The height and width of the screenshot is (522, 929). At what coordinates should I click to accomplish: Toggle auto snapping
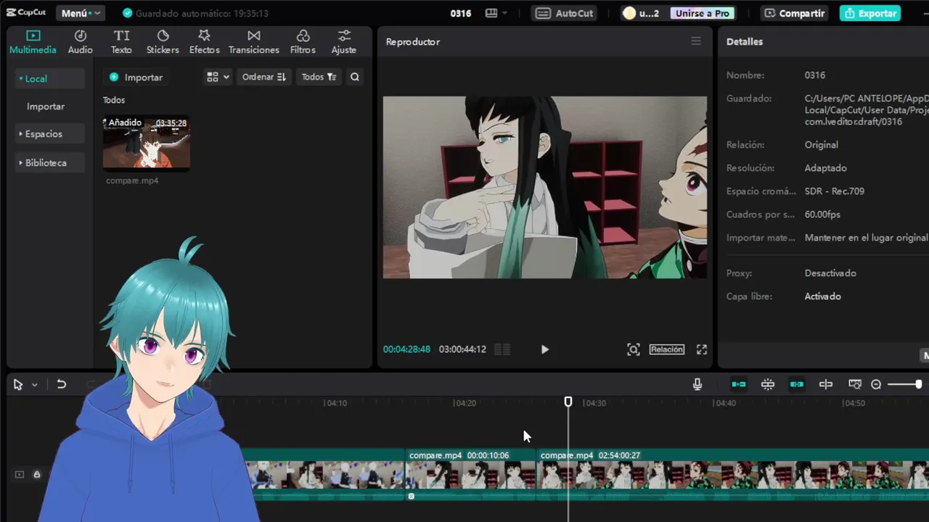click(768, 384)
